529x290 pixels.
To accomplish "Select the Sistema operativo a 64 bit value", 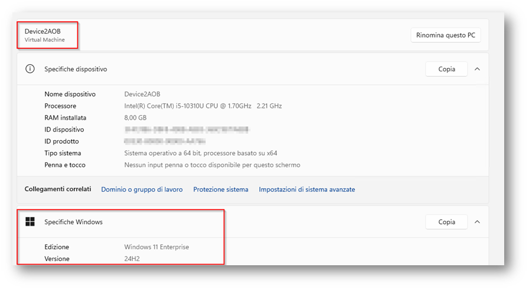I will (x=200, y=153).
